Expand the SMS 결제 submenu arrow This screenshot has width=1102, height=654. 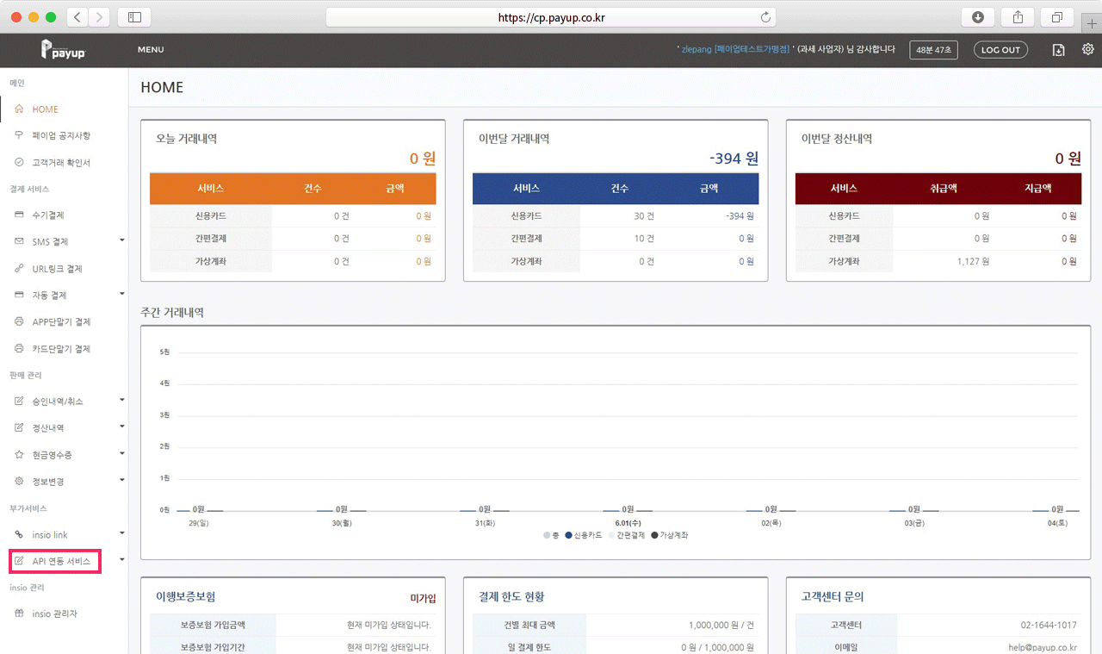(x=121, y=240)
